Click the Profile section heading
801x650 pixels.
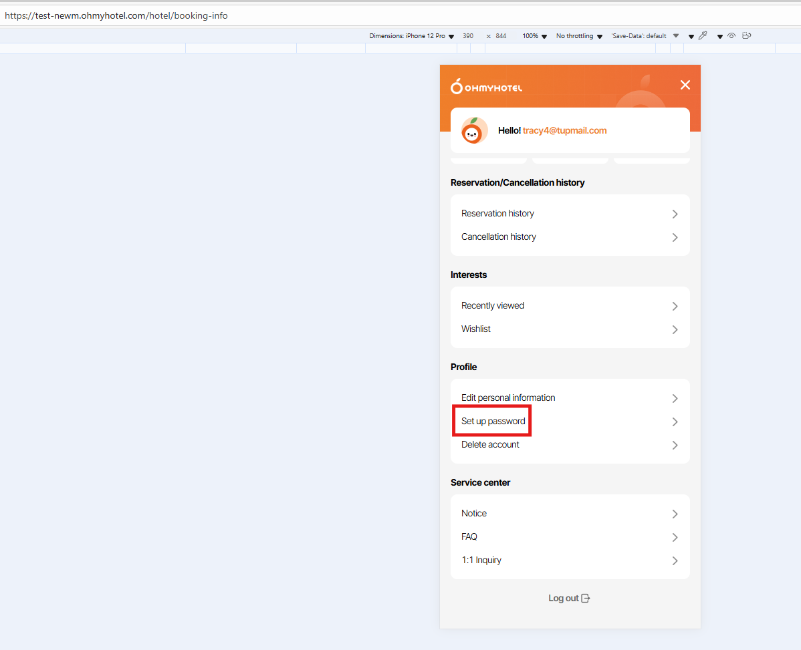[463, 367]
